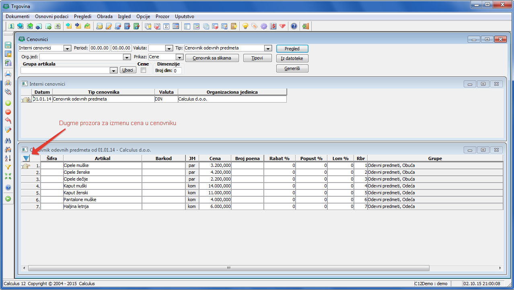The image size is (514, 290).
Task: Click the horizontal scrollbar in price list
Action: 228,268
